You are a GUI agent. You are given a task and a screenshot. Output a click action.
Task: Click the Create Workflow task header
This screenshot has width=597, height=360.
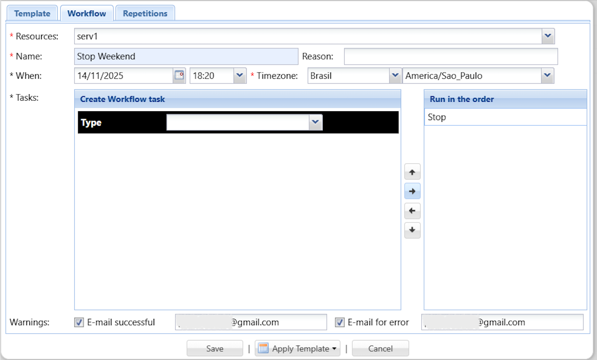[x=238, y=99]
